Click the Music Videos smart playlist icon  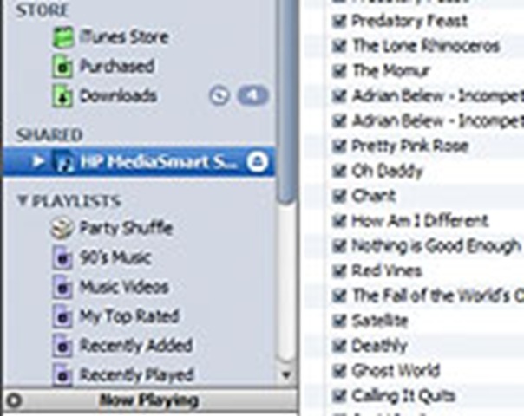pyautogui.click(x=62, y=288)
